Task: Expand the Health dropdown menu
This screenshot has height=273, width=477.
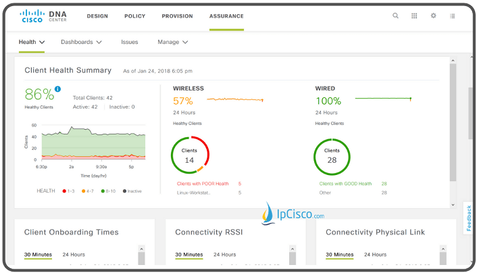Action: point(32,42)
